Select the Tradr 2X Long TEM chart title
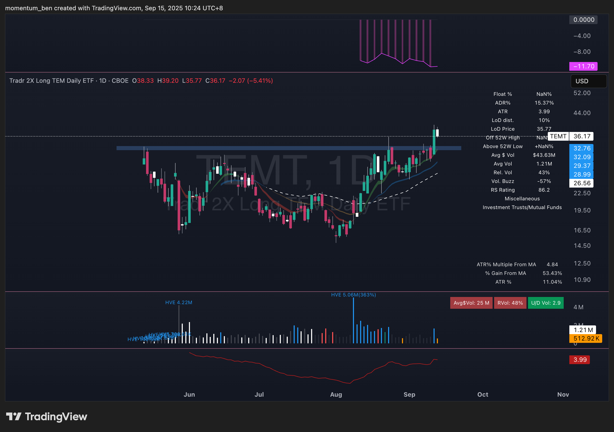614x432 pixels. [x=51, y=81]
